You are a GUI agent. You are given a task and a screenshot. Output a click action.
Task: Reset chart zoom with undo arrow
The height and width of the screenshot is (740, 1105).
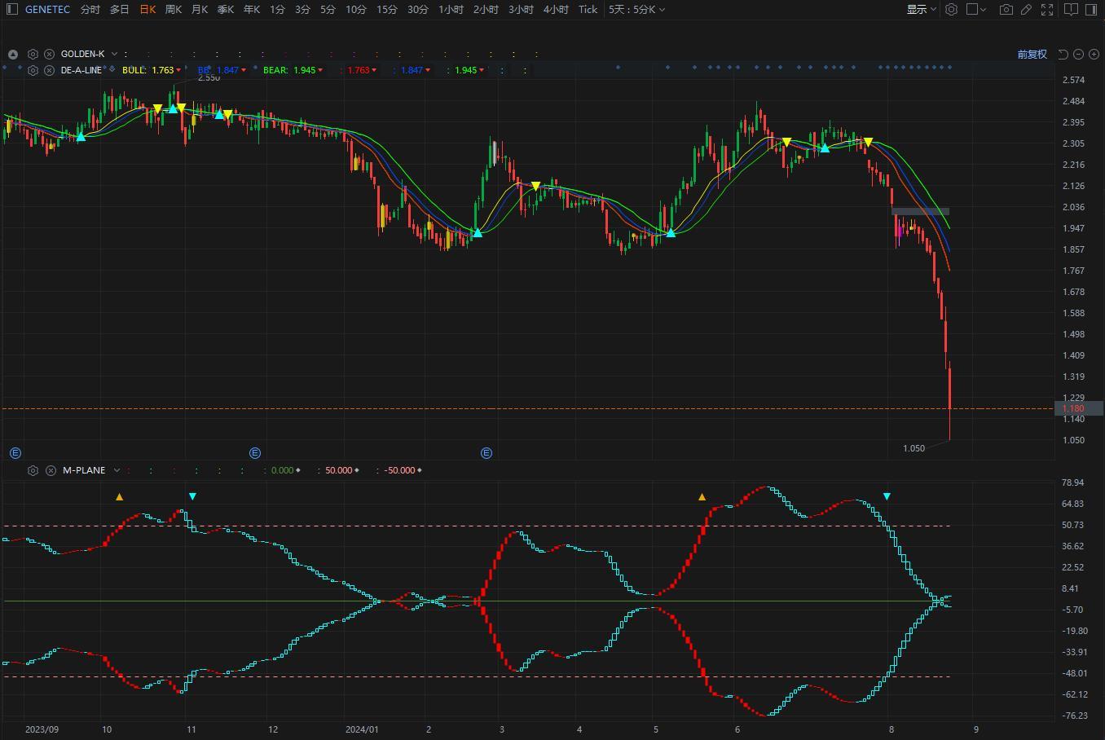pos(1063,54)
